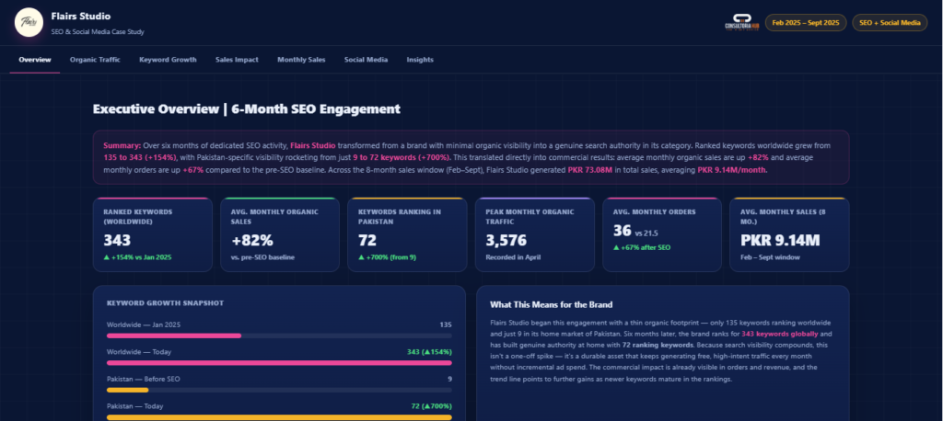Image resolution: width=943 pixels, height=421 pixels.
Task: Click the Recorded in April caption
Action: [x=513, y=257]
